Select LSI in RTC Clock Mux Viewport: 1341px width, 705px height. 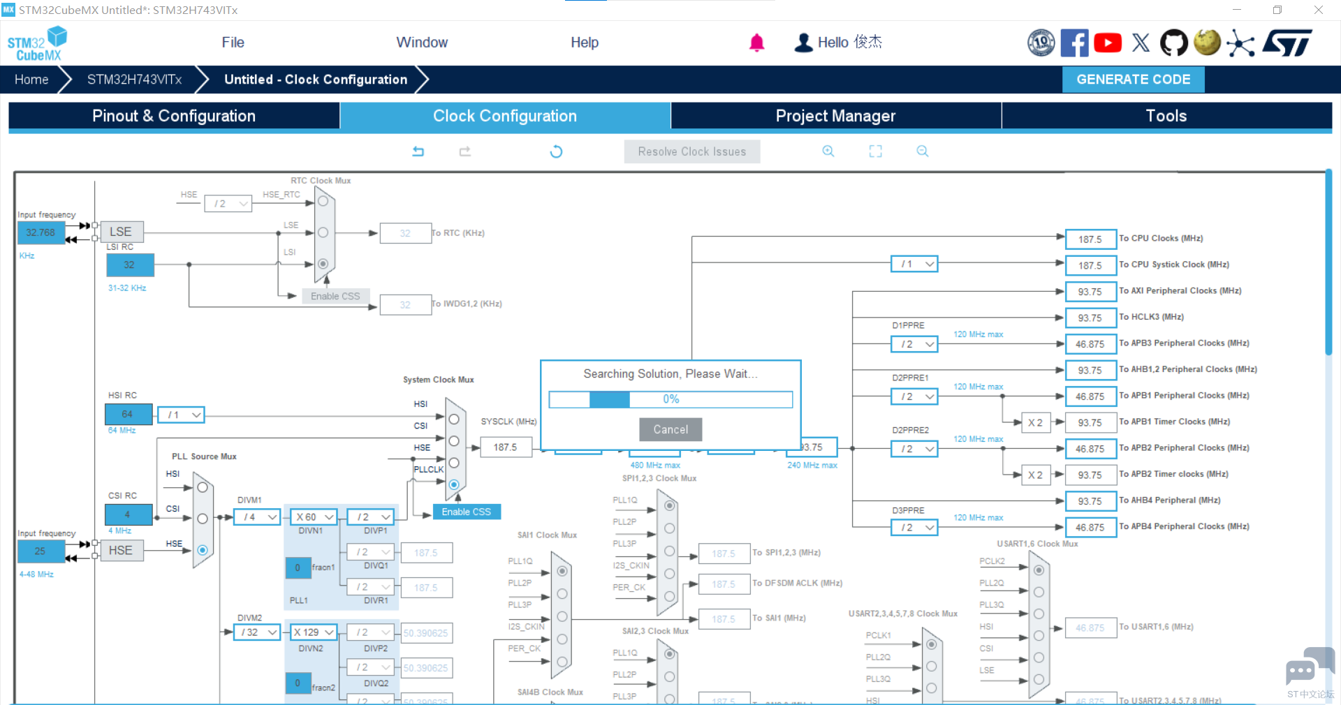point(323,264)
